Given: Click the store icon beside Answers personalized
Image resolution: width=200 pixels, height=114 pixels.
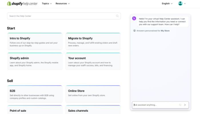Looking at the screenshot, I should pyautogui.click(x=134, y=31).
